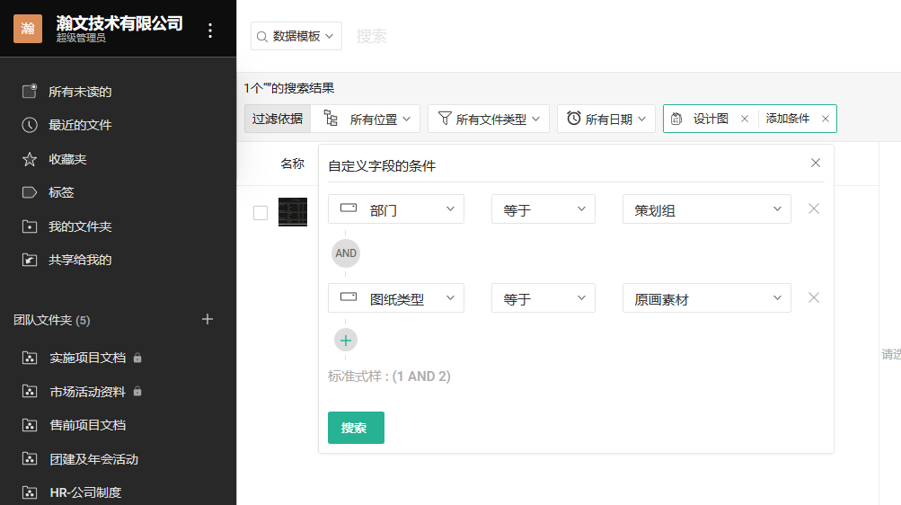Click the search text input field
Viewport: 901px width, 505px height.
(539, 36)
